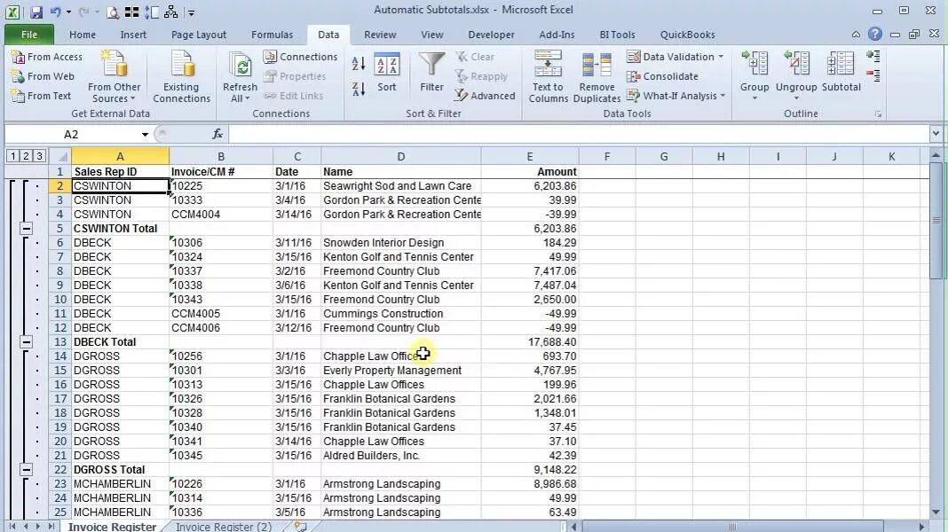Select amount cell 17,688.40
This screenshot has height=532, width=948.
click(530, 341)
